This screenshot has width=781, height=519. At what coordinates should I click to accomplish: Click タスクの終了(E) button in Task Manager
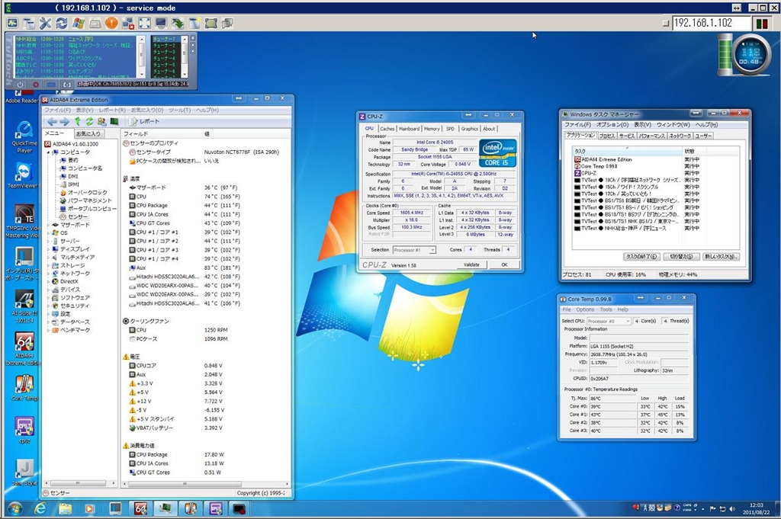point(641,257)
